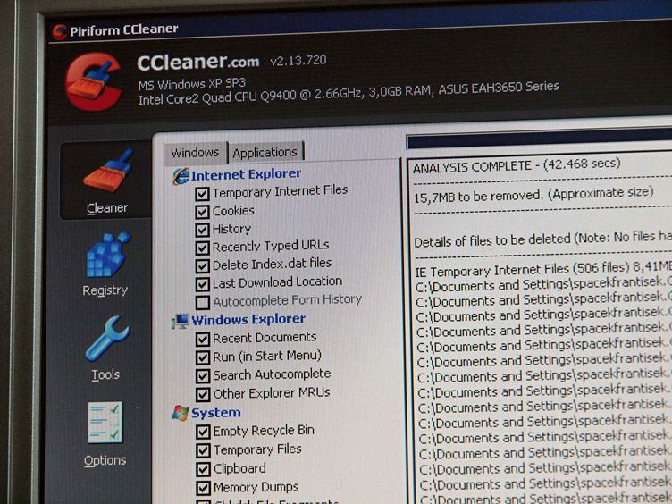Uncheck the Cookies checkbox
The image size is (672, 504).
[x=202, y=212]
